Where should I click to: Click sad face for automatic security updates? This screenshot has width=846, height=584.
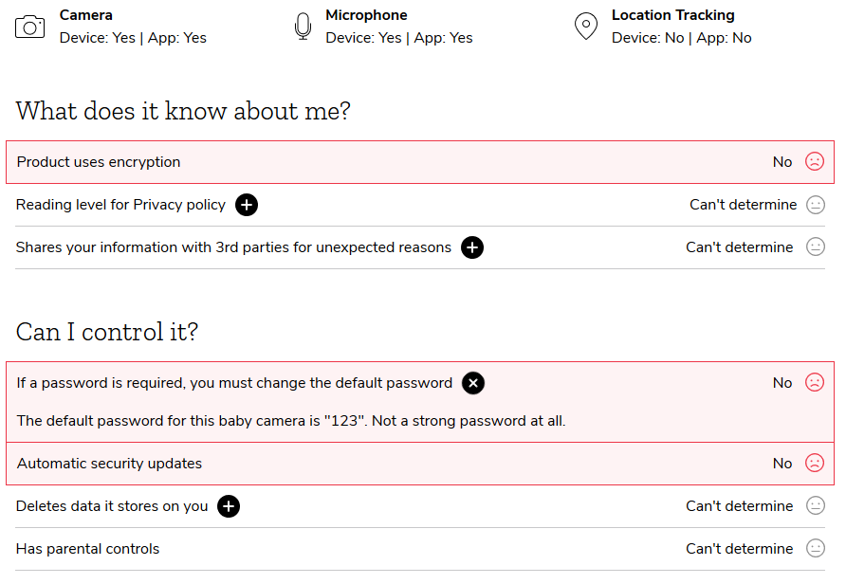(x=815, y=464)
